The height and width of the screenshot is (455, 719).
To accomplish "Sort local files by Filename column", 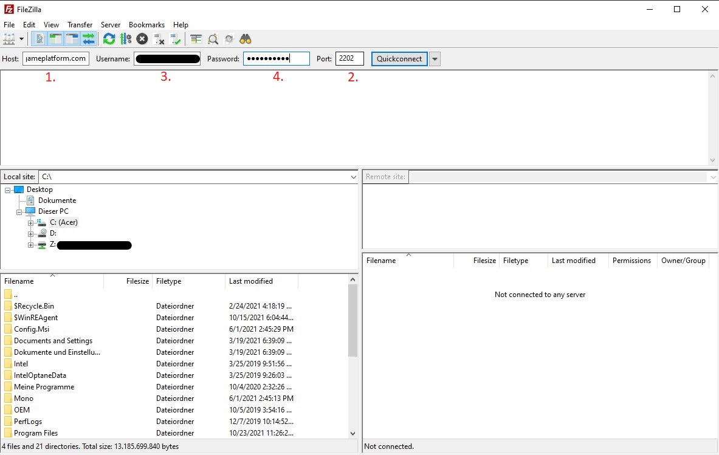I will point(52,281).
